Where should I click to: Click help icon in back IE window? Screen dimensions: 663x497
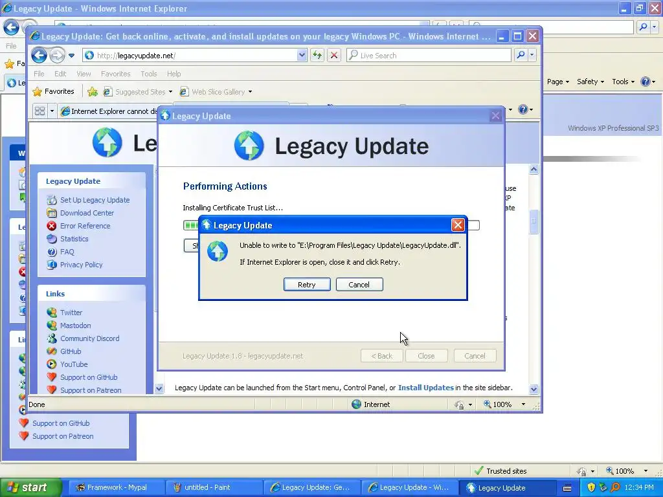(x=646, y=82)
